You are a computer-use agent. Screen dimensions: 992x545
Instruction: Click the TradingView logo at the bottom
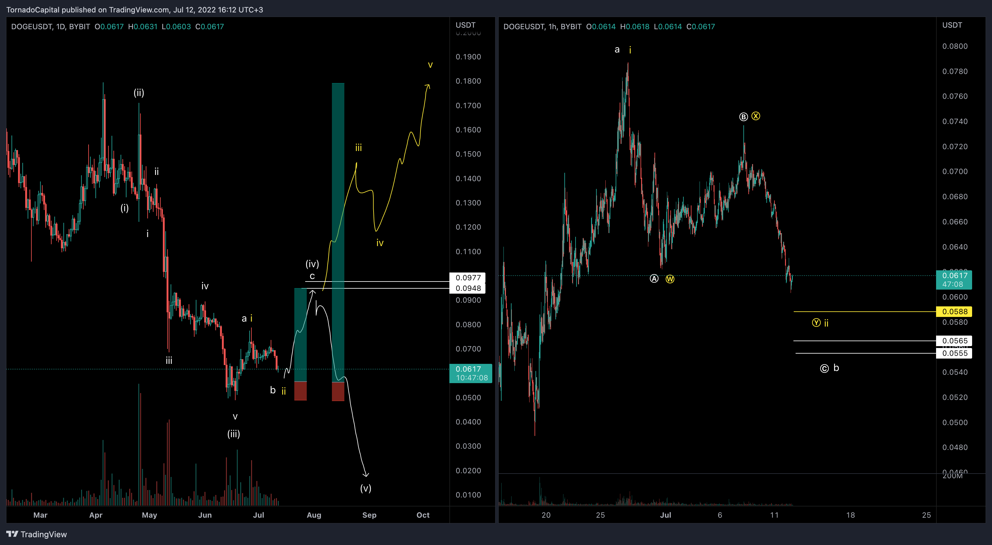point(37,534)
